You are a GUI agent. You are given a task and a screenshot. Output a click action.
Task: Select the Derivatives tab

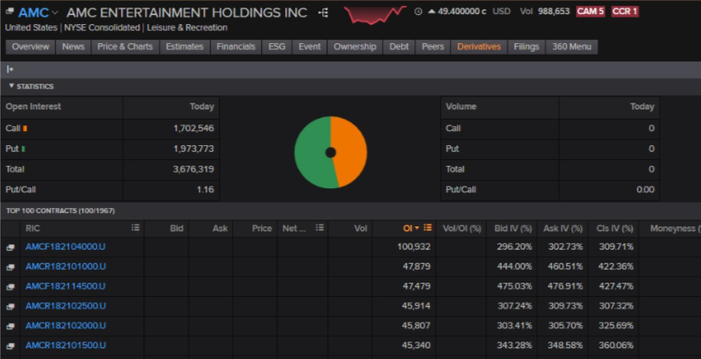pos(479,46)
